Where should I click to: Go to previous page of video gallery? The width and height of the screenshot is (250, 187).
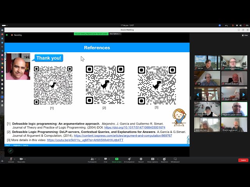[x=198, y=94]
